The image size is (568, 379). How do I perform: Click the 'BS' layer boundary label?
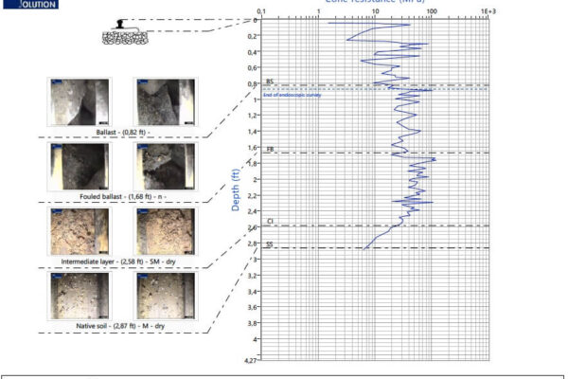(x=270, y=81)
